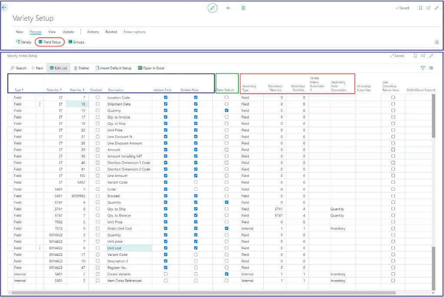
Task: Toggle Table Default checkbox for Direct Unit Cost
Action: (x=227, y=228)
